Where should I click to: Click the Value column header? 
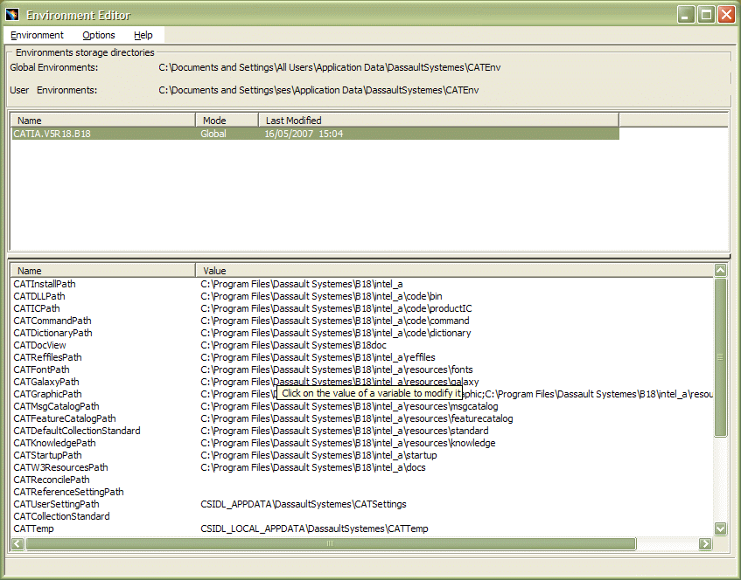[x=454, y=271]
